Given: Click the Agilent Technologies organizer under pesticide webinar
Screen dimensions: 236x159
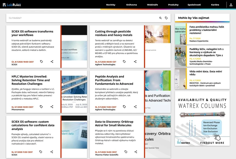Looking at the screenshot, I should point(105,65).
